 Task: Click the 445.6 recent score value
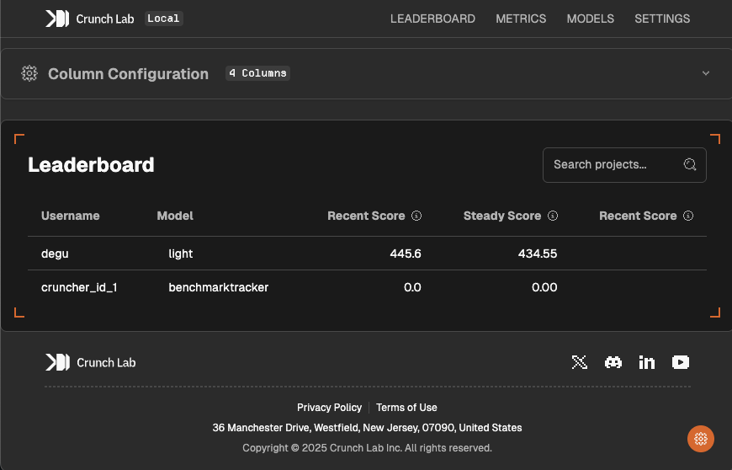pyautogui.click(x=406, y=254)
